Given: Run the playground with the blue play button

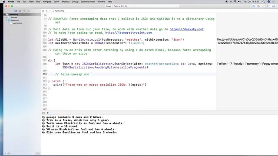Looking at the screenshot, I should 48,113.
